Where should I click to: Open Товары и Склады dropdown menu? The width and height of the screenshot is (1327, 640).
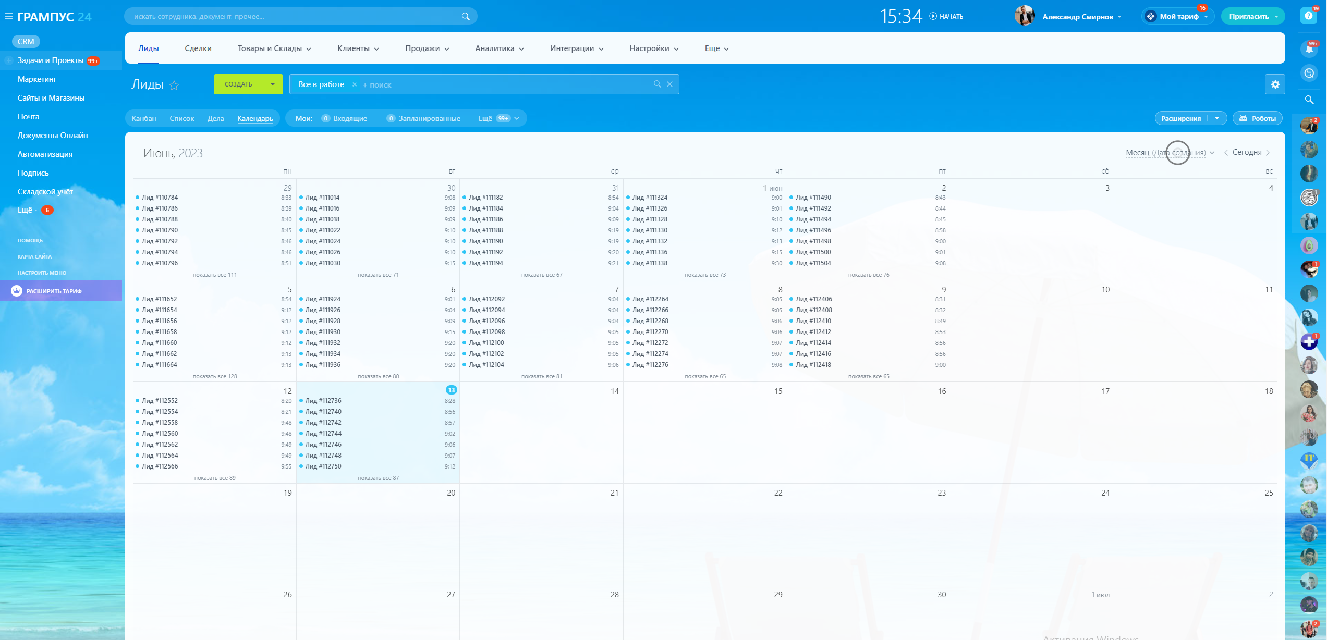click(x=274, y=48)
